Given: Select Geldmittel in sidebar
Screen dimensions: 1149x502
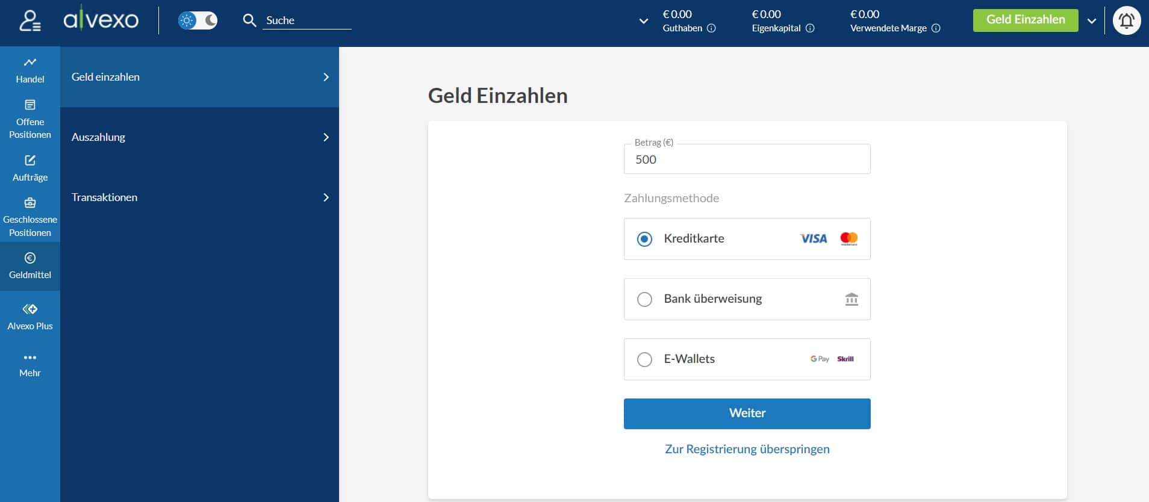Looking at the screenshot, I should tap(30, 266).
